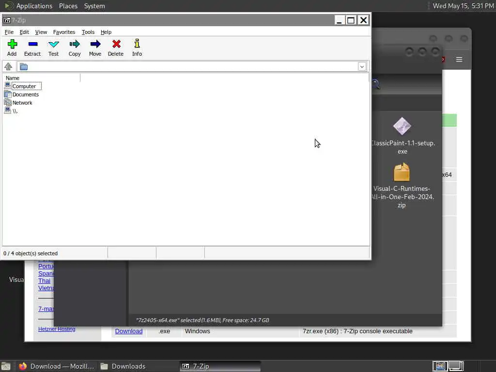This screenshot has width=496, height=372.
Task: Click the Name column header
Action: click(42, 78)
